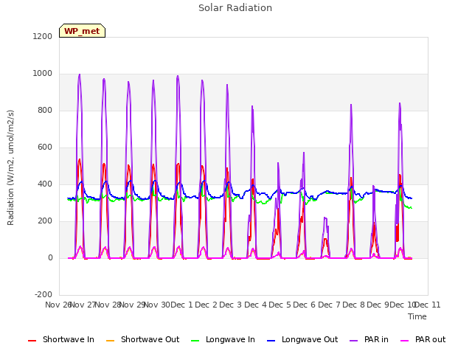Image resolution: width=472 pixels, height=354 pixels.
Task: Click the purple PAR in legend swatch
Action: point(354,341)
